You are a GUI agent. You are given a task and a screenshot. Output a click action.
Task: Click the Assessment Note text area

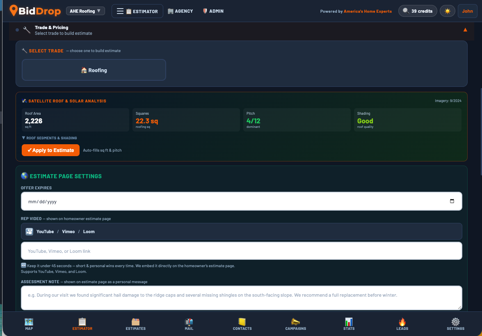pos(241,297)
